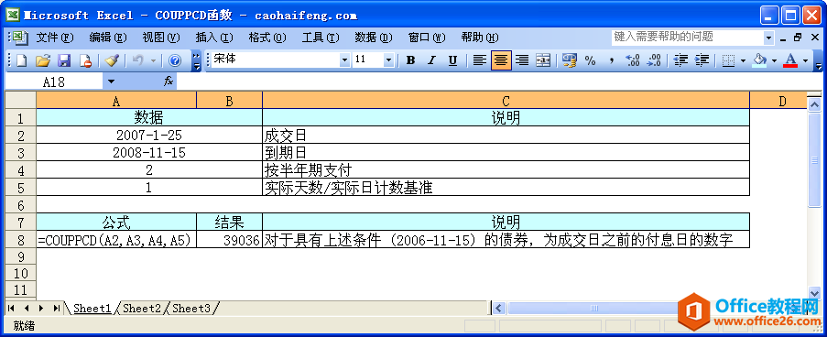Click the insert function fx button
The height and width of the screenshot is (337, 827).
pyautogui.click(x=169, y=82)
